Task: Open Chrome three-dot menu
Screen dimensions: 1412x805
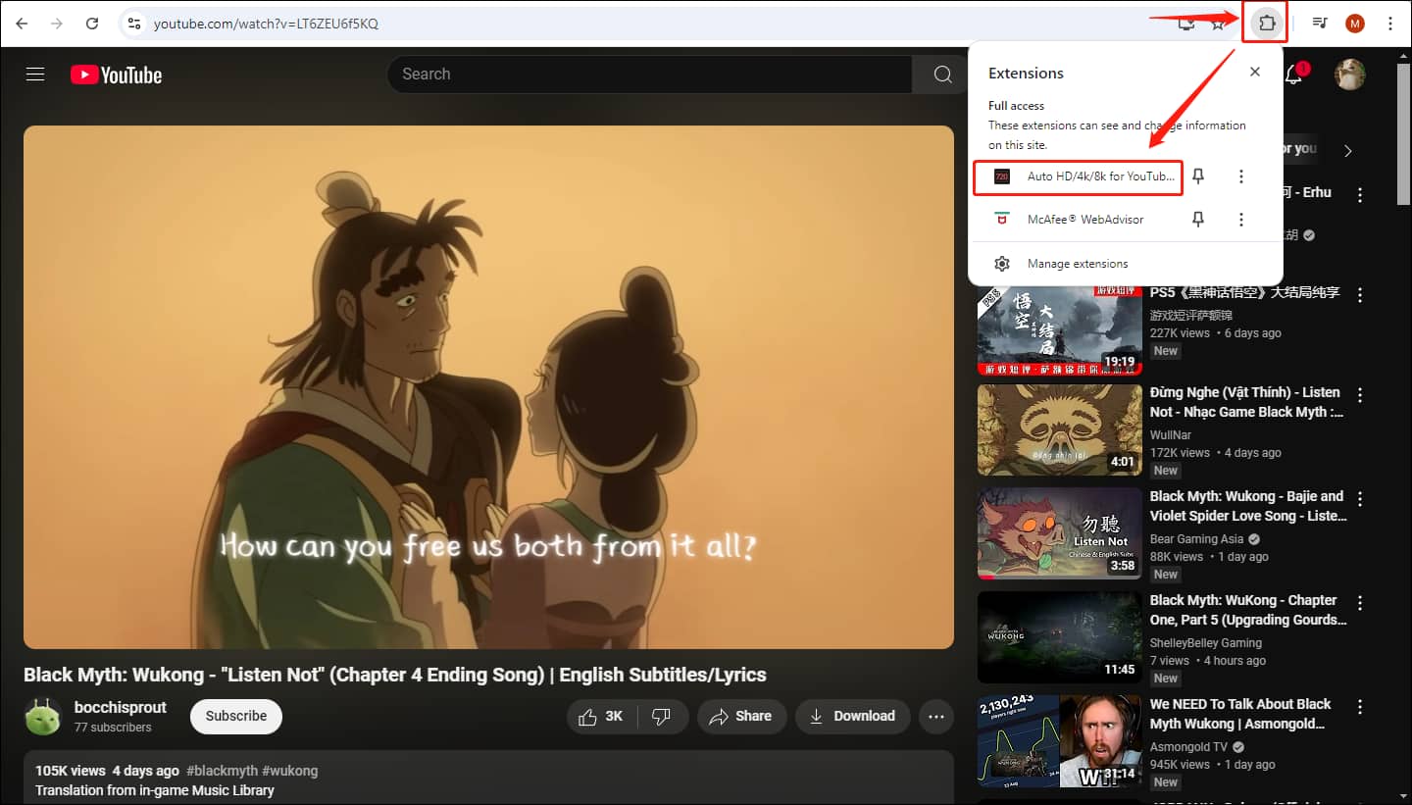Action: tap(1390, 24)
